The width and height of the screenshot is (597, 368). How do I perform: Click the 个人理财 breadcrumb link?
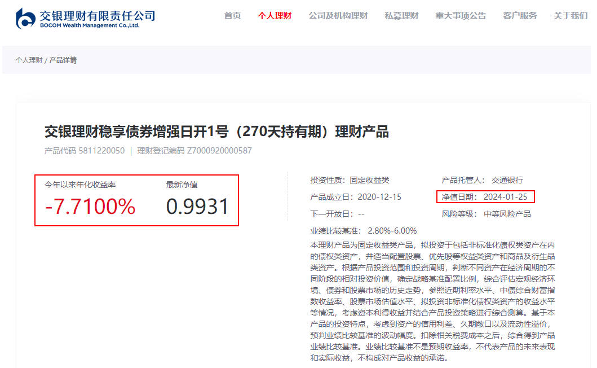pos(29,60)
